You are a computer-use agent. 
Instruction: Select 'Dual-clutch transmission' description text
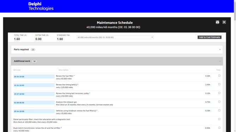[37, 128]
